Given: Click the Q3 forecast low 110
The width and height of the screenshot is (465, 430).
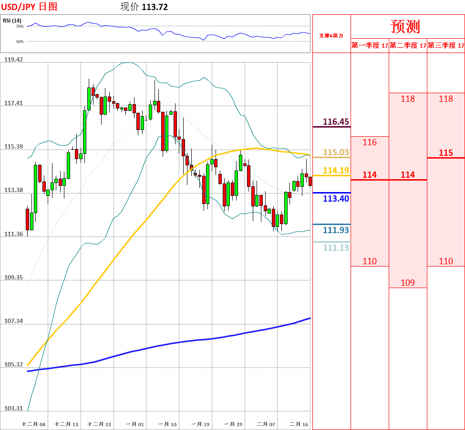Looking at the screenshot, I should click(446, 261).
